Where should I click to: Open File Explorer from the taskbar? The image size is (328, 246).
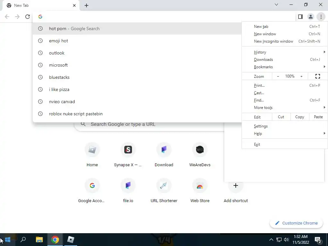[39, 240]
